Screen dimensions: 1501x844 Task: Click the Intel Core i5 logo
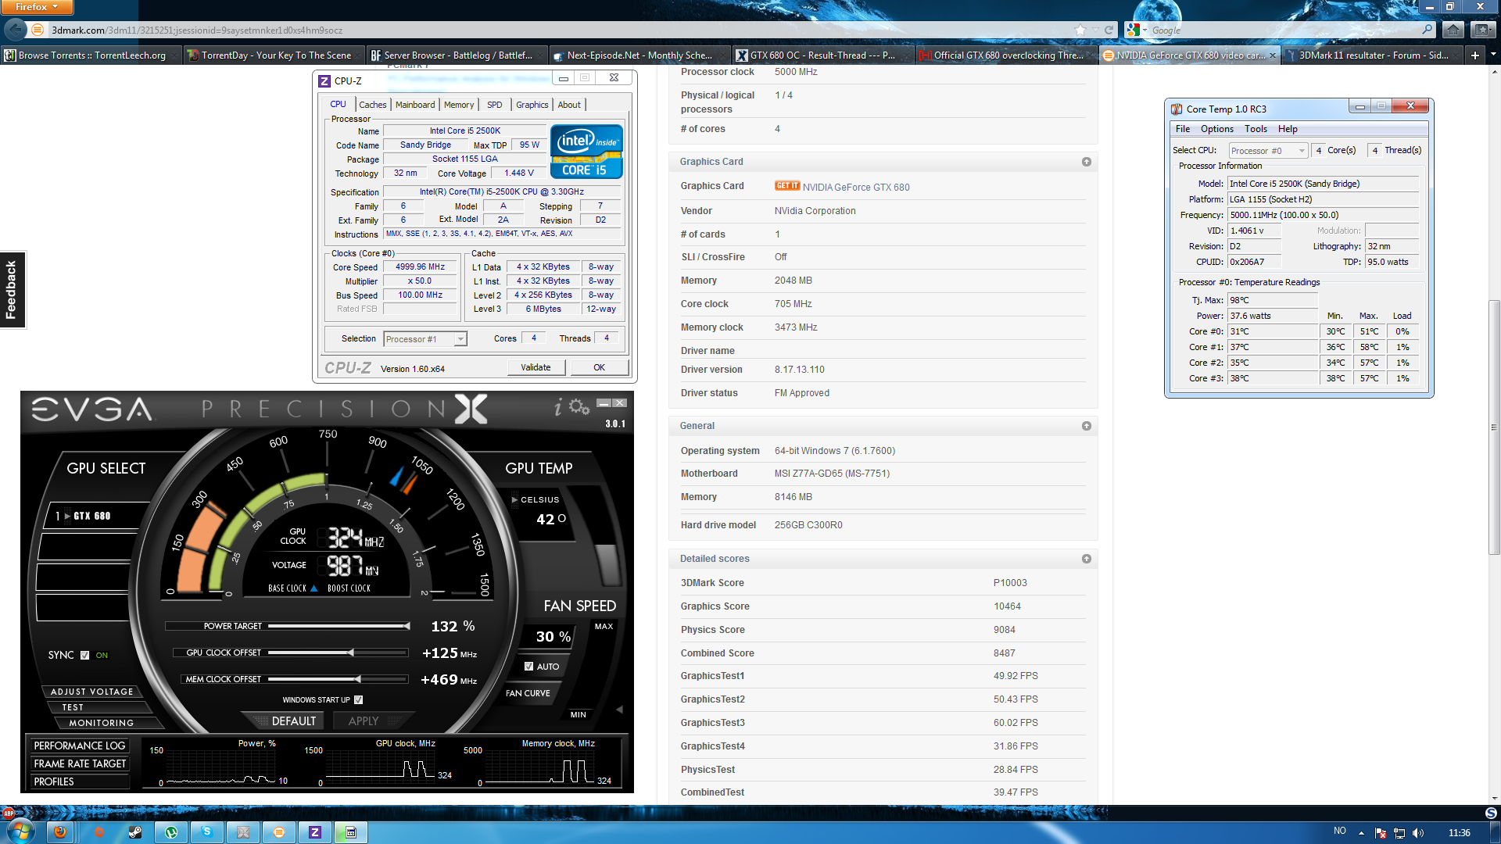click(586, 152)
